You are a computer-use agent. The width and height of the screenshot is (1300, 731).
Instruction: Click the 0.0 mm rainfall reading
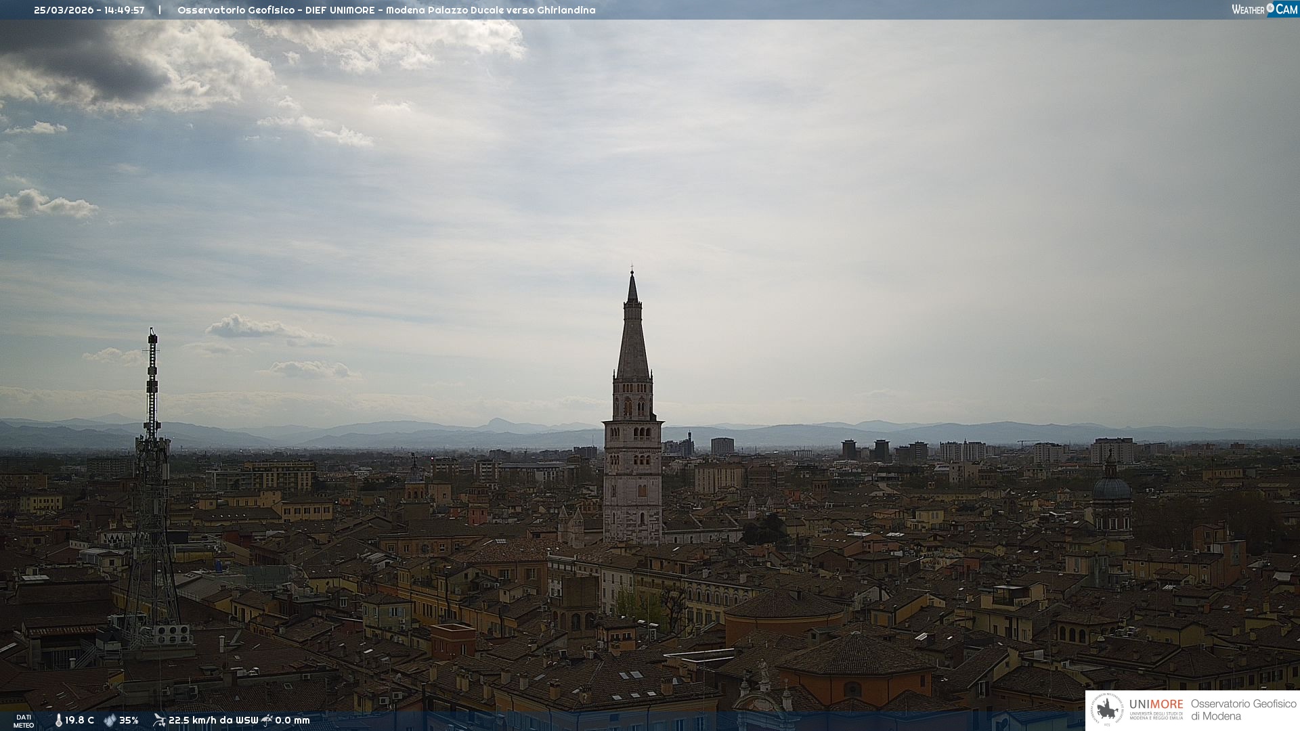292,720
